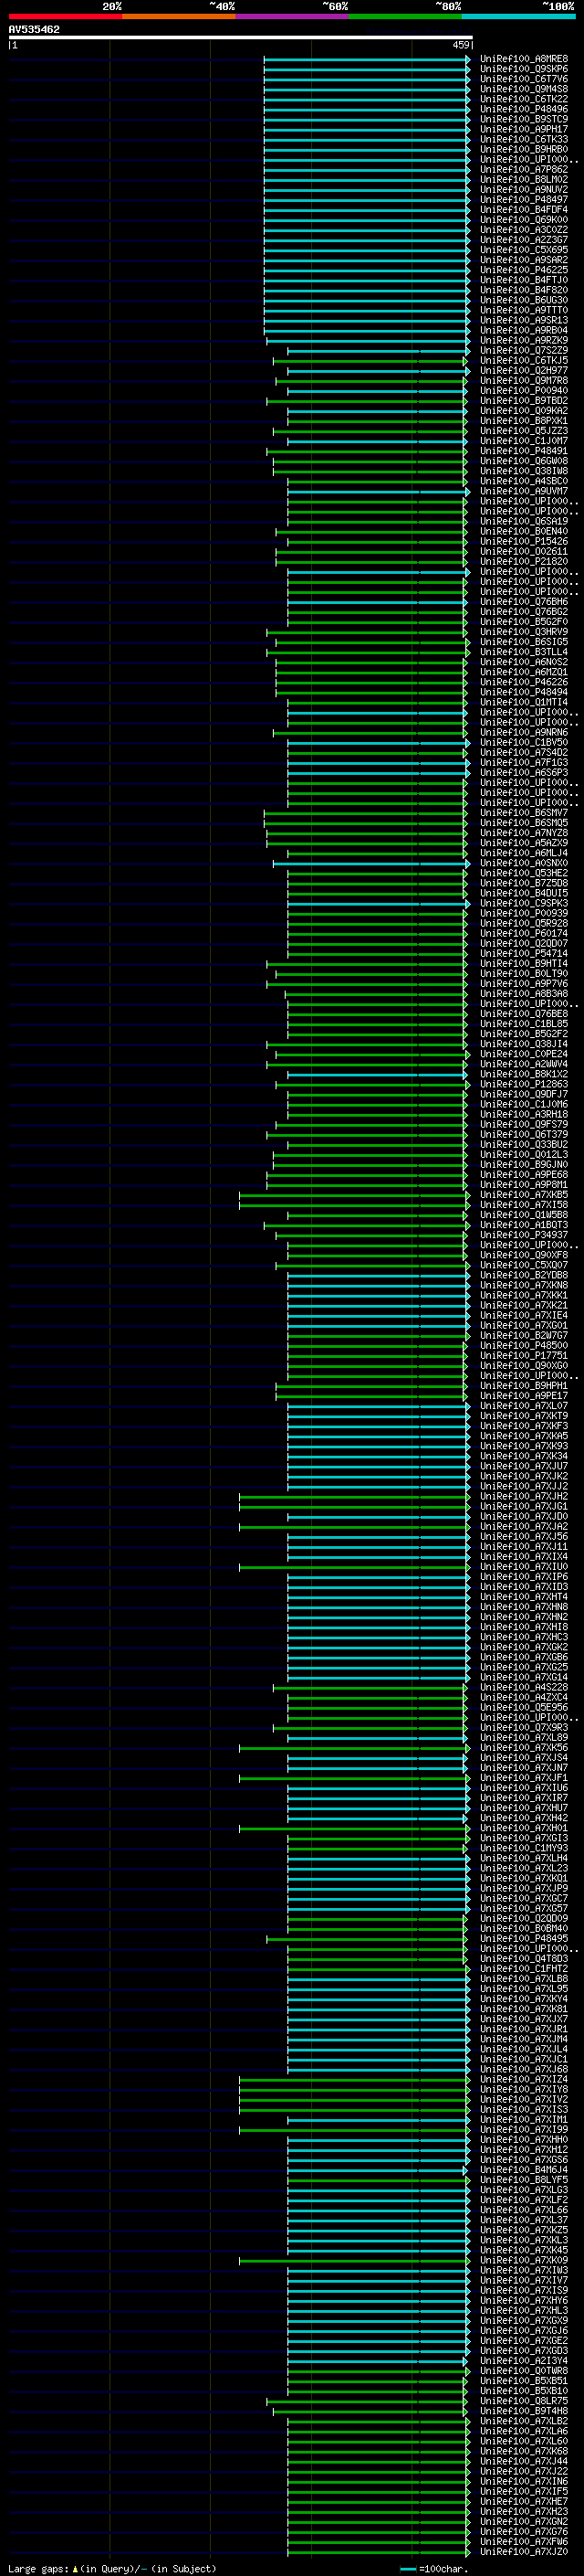Select hit UniRef100_B8LM02
This screenshot has width=584, height=2576.
pyautogui.click(x=524, y=179)
